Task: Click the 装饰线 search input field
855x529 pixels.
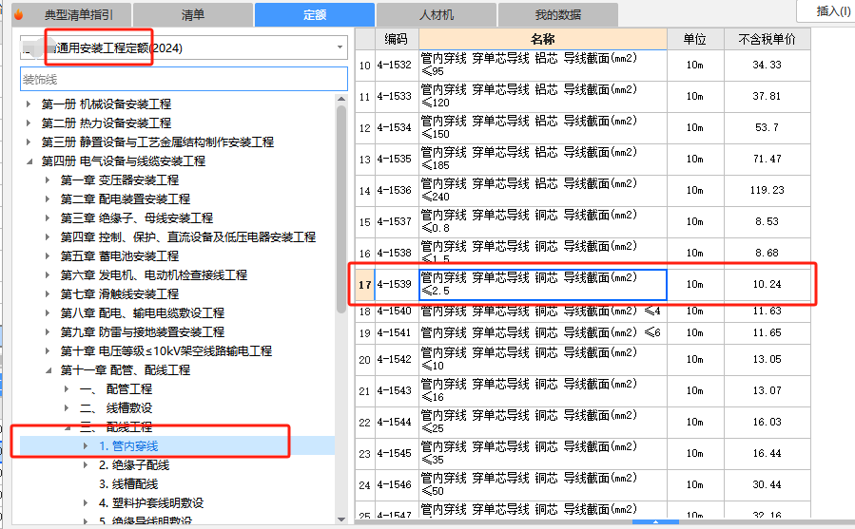Action: point(184,79)
